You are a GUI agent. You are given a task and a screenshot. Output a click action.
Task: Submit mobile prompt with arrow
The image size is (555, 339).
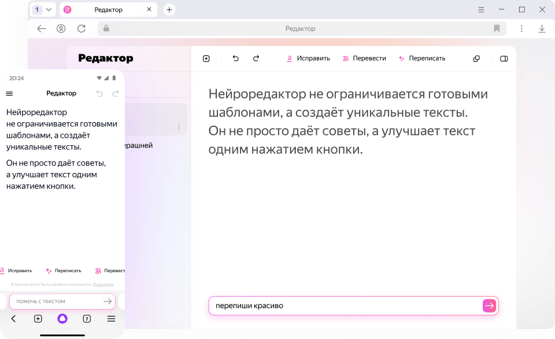coord(108,301)
